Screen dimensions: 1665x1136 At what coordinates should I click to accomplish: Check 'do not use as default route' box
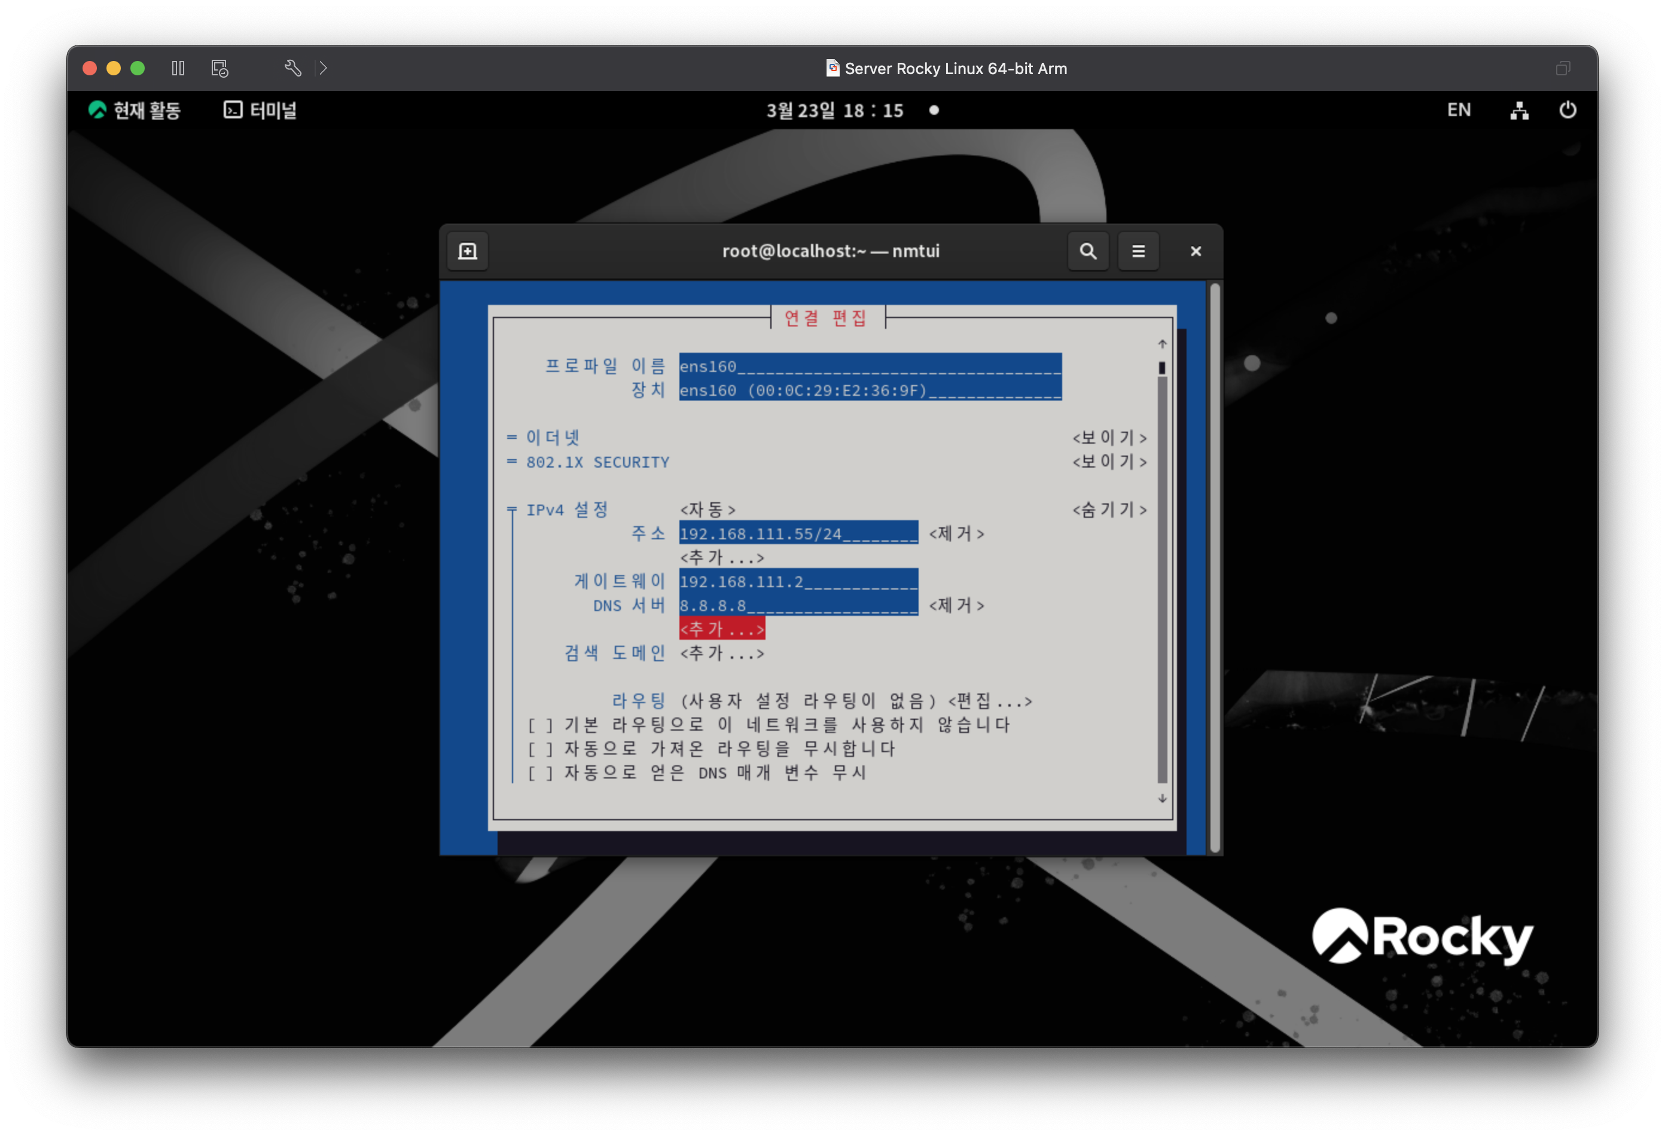click(x=540, y=726)
